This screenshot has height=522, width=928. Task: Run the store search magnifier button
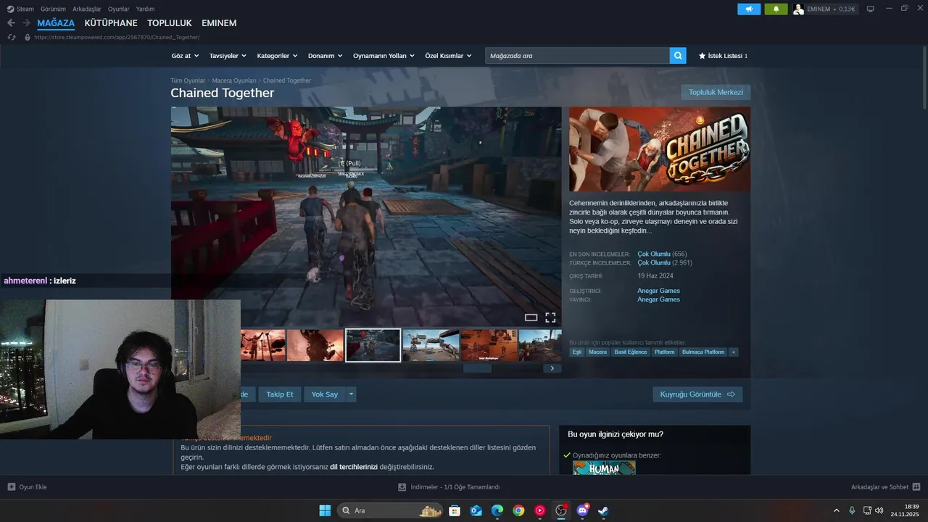point(678,56)
